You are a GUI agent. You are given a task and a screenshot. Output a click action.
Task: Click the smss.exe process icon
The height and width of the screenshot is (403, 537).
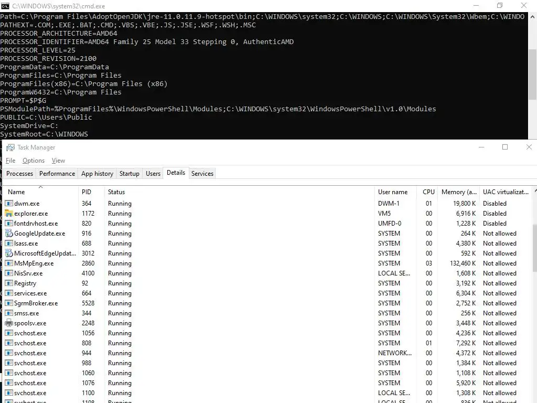[9, 313]
